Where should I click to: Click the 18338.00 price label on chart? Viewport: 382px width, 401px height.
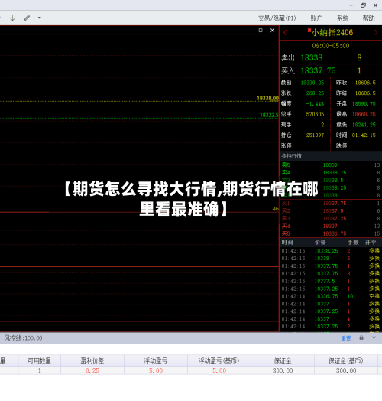pyautogui.click(x=267, y=99)
